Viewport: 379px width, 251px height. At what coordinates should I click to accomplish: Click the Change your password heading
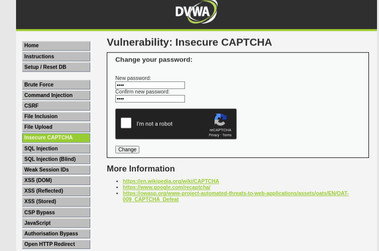pyautogui.click(x=154, y=59)
